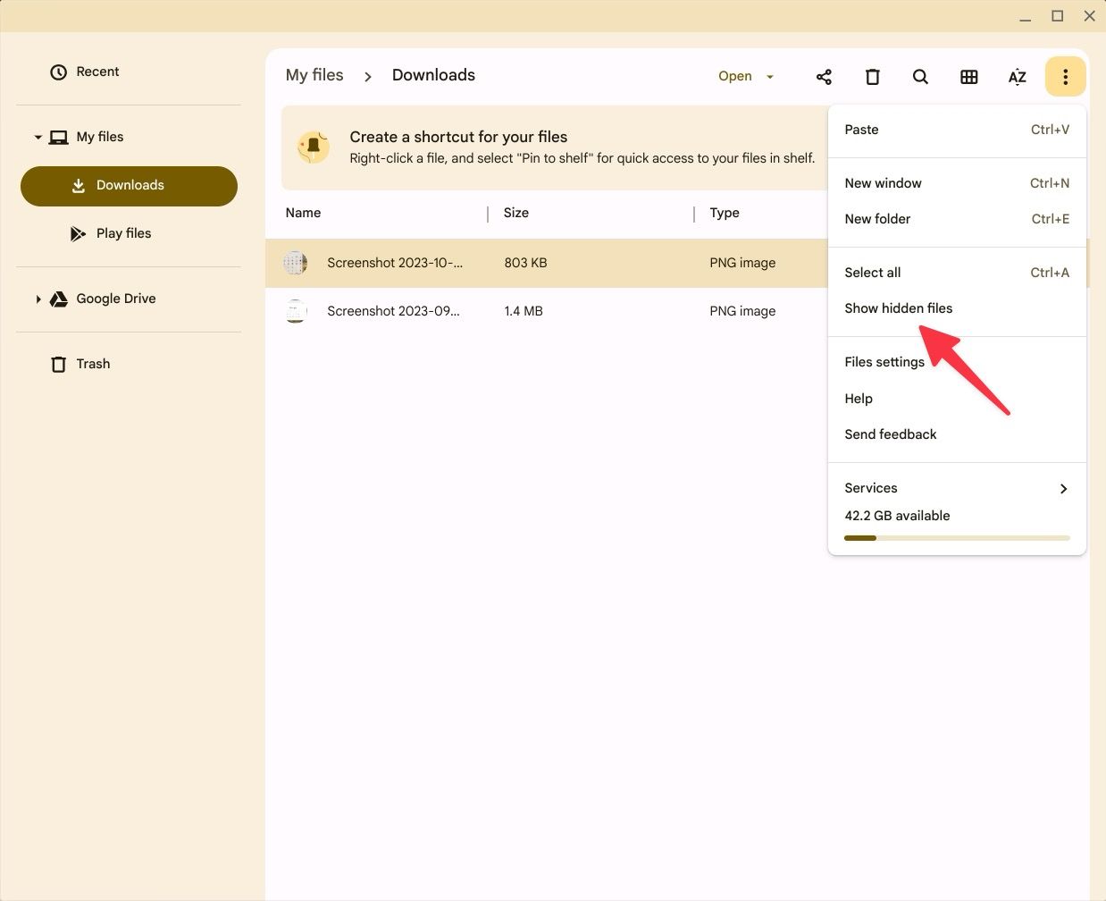The image size is (1106, 901).
Task: Click the delete trash can icon
Action: pyautogui.click(x=872, y=77)
